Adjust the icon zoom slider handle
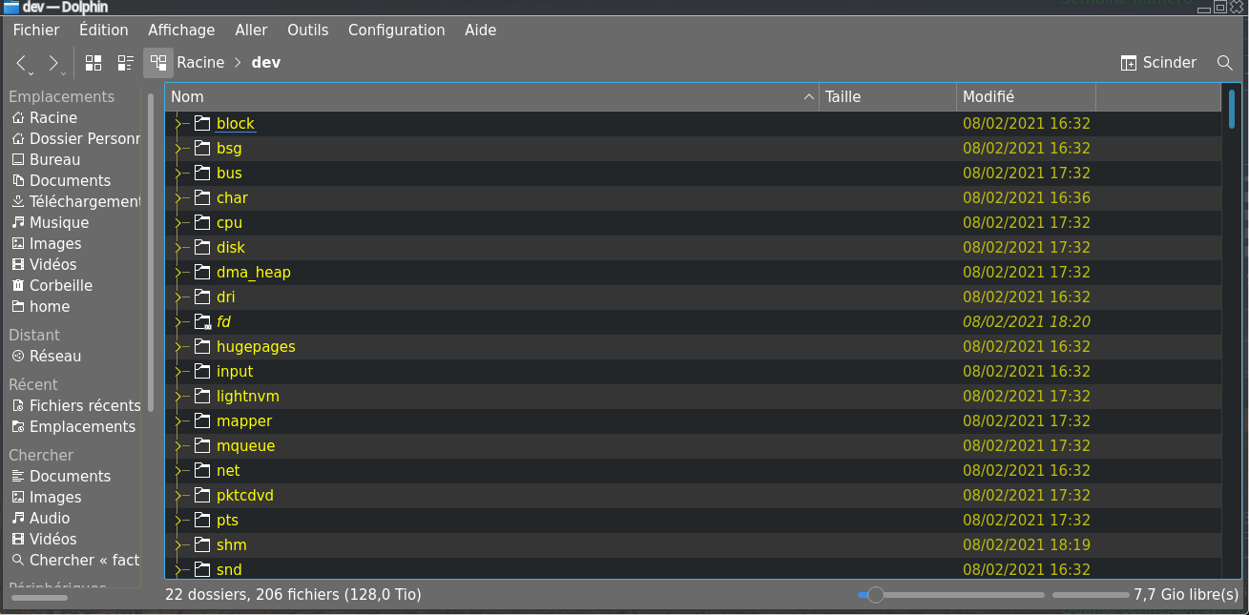 point(875,595)
